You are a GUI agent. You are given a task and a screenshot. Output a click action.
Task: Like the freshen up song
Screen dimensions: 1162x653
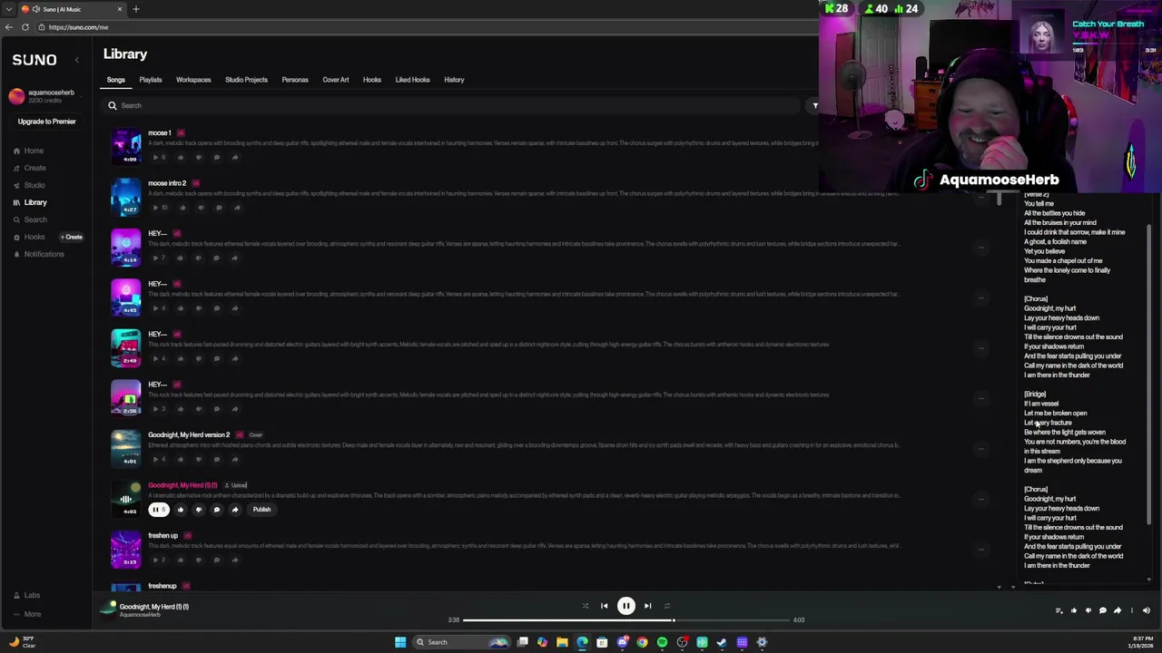(x=180, y=560)
